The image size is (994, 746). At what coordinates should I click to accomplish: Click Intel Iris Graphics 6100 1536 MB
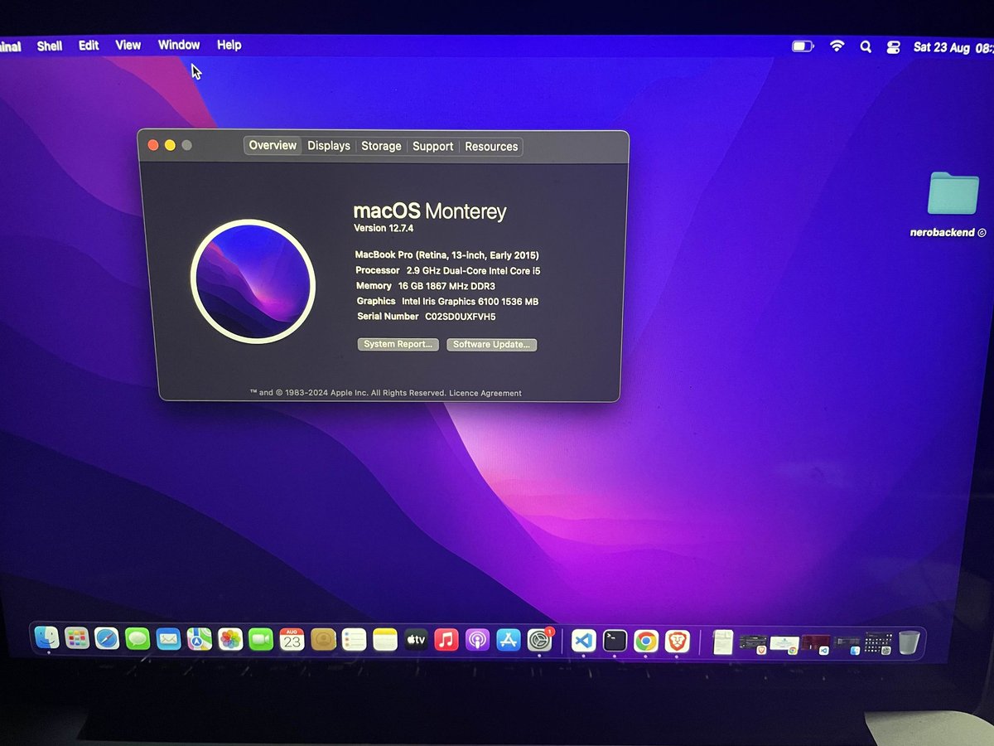click(x=470, y=302)
